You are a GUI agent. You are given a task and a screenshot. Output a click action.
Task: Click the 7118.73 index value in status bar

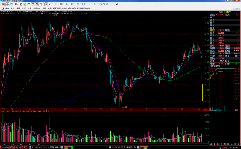36,147
